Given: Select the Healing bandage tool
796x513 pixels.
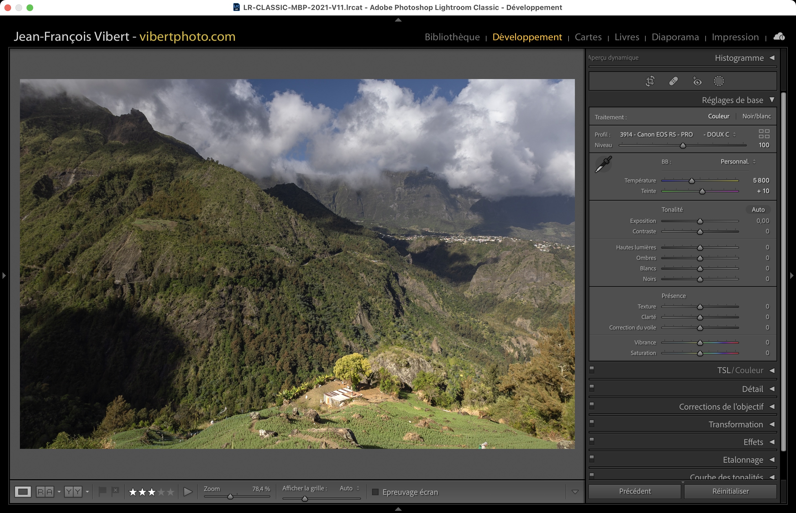Looking at the screenshot, I should point(674,81).
